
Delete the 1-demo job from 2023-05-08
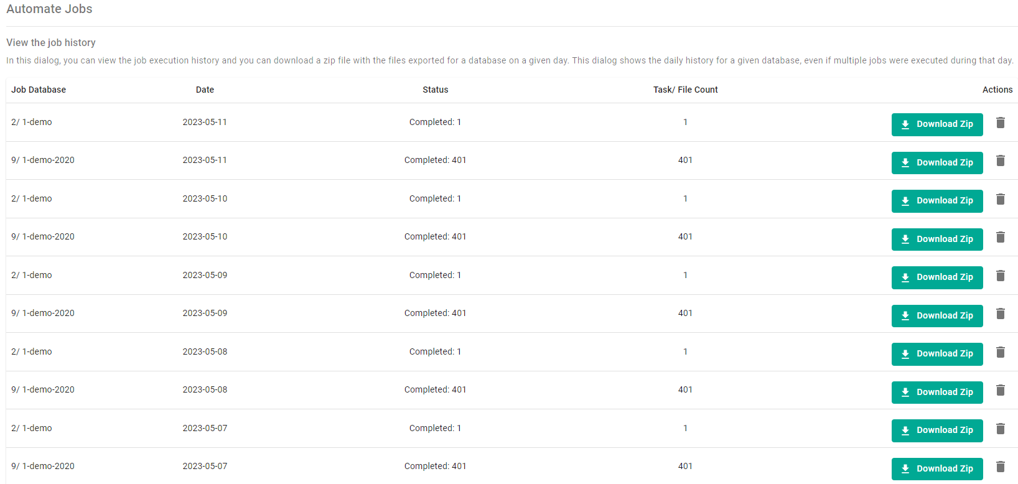pyautogui.click(x=1001, y=352)
